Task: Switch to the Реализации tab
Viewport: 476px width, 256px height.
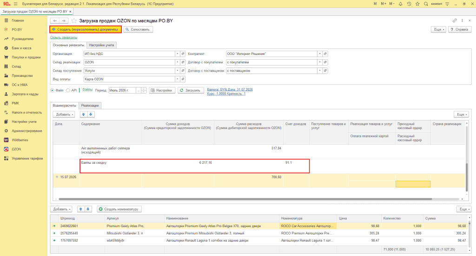Action: pos(90,106)
